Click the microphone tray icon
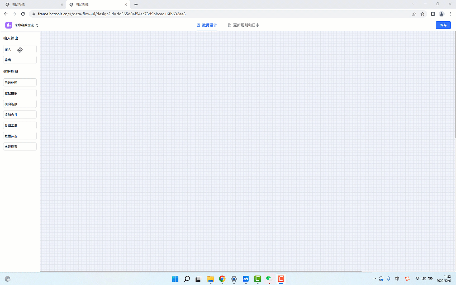456x285 pixels. click(389, 279)
